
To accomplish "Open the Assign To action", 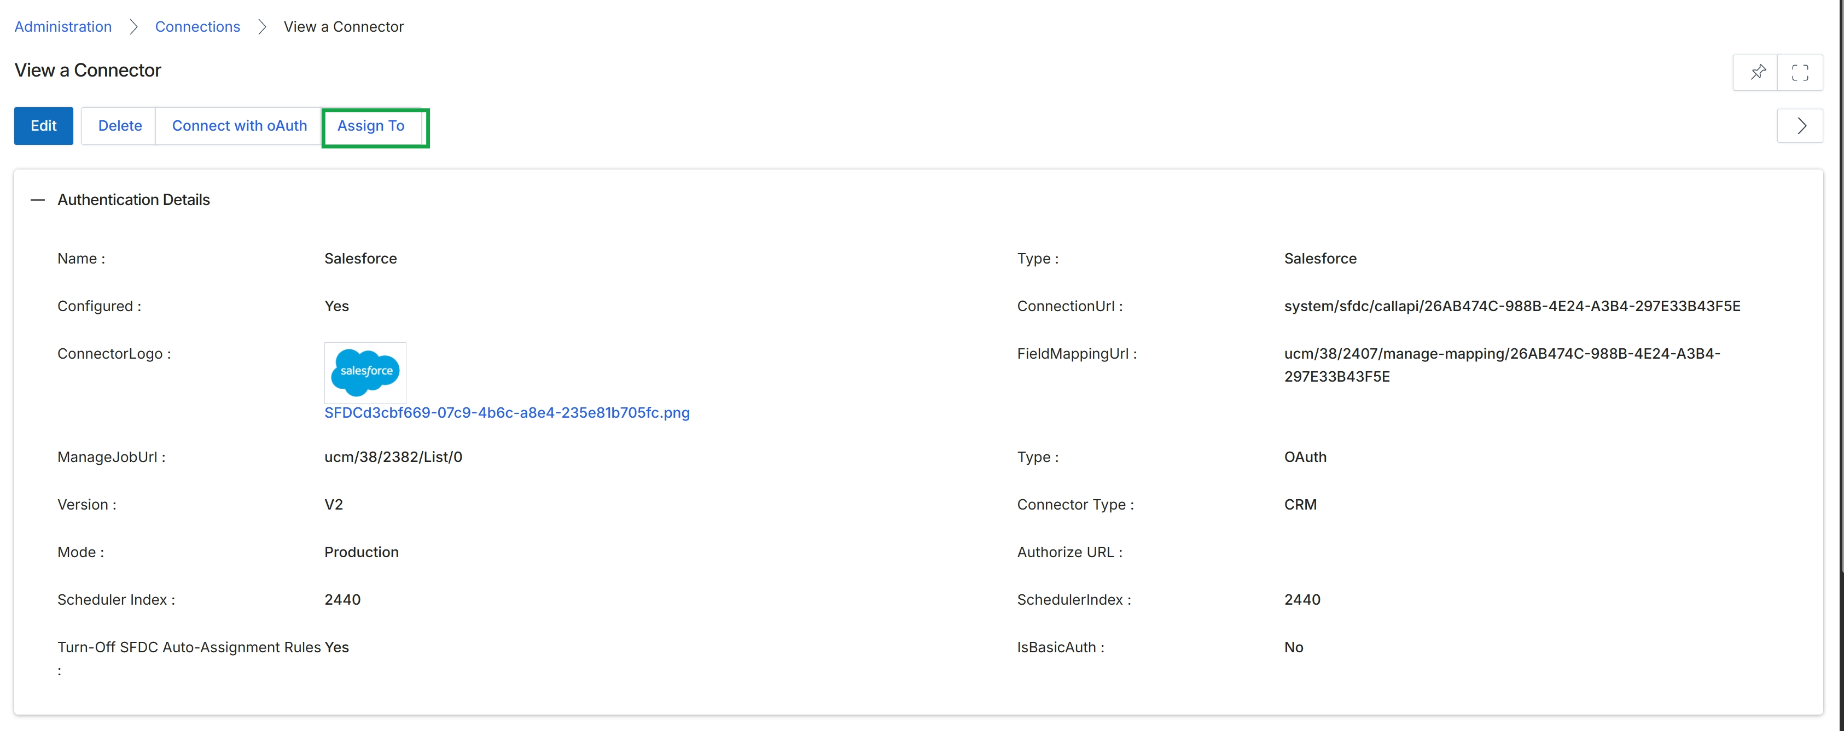I will pos(371,126).
